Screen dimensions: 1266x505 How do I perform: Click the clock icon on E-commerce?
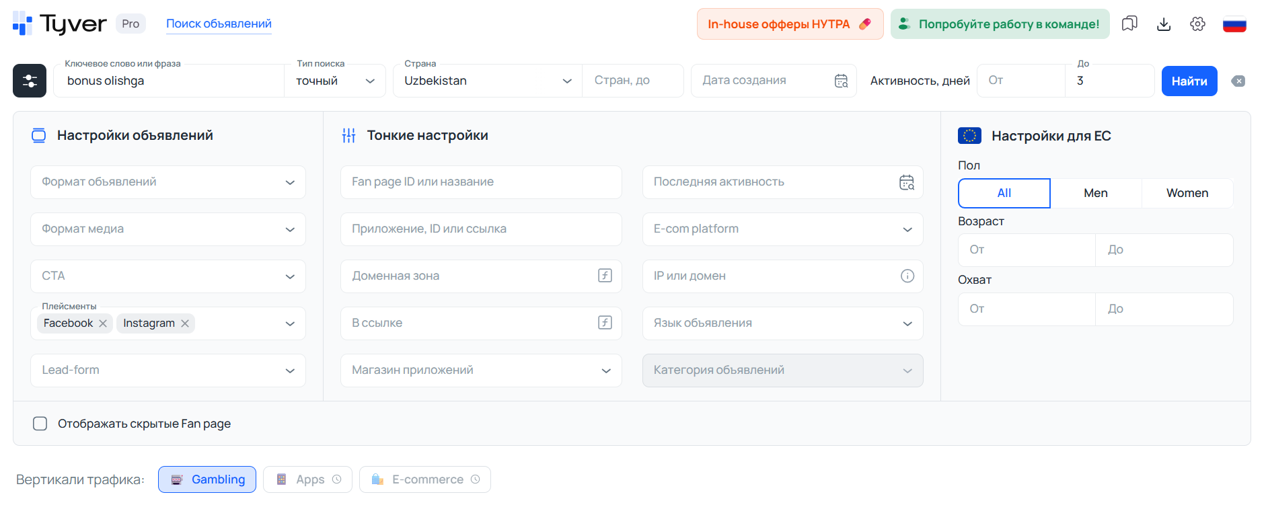coord(476,479)
